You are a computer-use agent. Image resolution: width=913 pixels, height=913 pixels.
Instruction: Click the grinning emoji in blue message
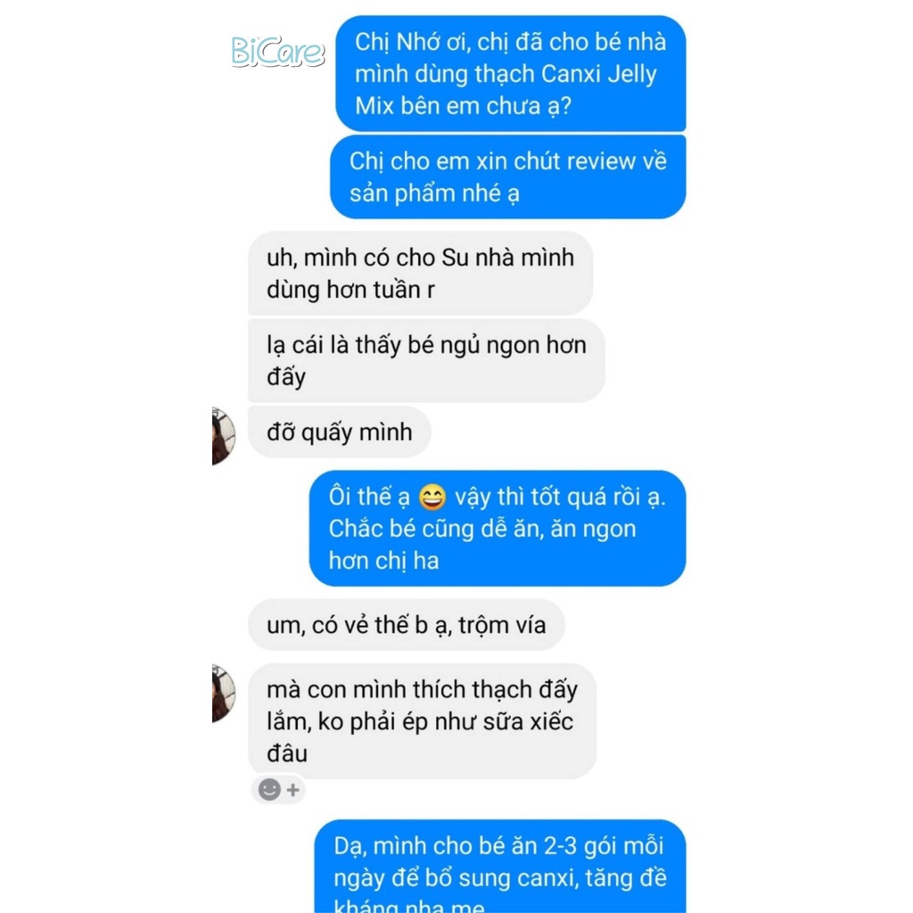point(432,497)
